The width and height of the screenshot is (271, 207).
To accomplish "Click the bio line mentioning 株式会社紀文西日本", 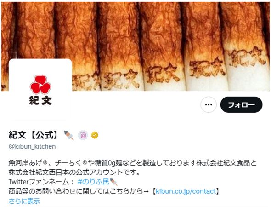I will [x=74, y=172].
